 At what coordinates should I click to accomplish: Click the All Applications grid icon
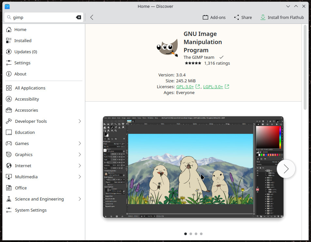9,88
